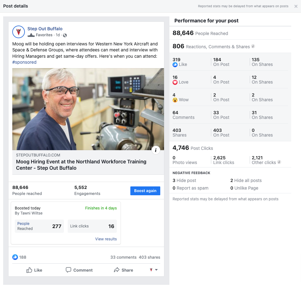301x288 pixels.
Task: Click the 88,646 People Reached stat
Action: point(200,33)
